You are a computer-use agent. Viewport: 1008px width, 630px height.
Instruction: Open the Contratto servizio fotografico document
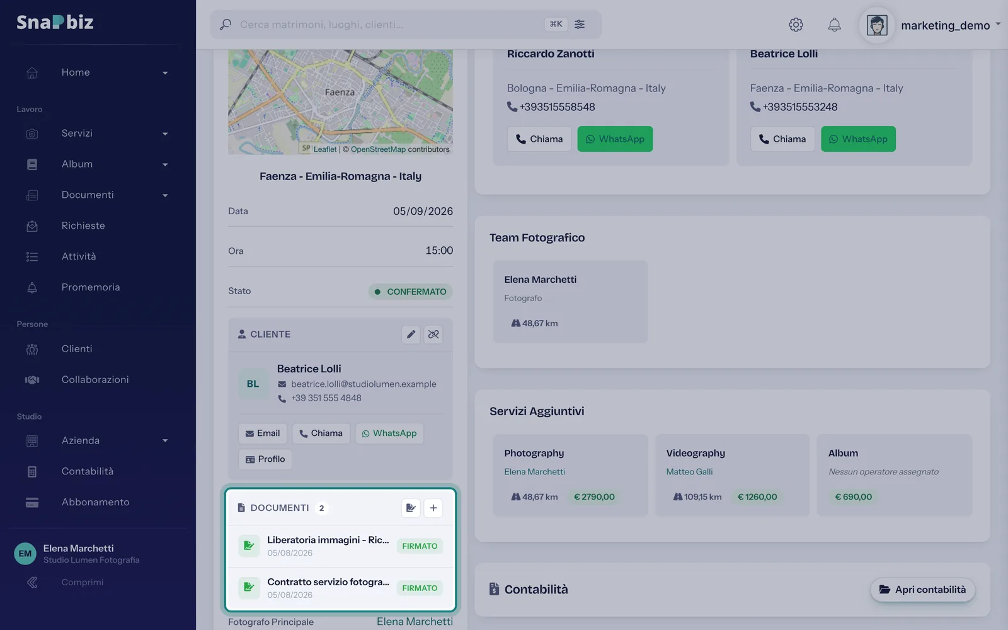point(340,588)
